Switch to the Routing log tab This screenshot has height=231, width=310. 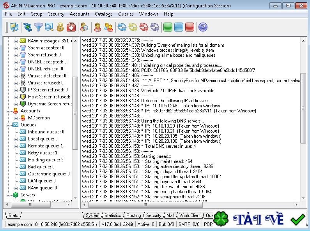click(134, 215)
